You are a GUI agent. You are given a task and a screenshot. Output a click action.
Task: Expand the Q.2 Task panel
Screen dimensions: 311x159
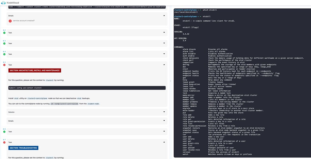click(164, 33)
